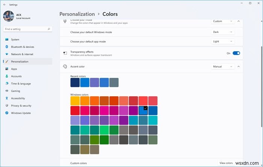
Task: Open default app mode Light dropdown
Action: pyautogui.click(x=223, y=41)
